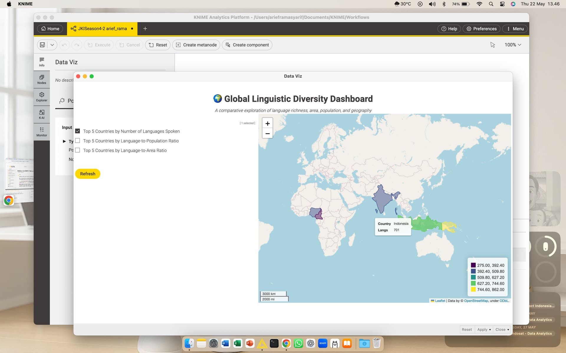Zoom out on the map
Viewport: 566px width, 353px height.
[267, 134]
